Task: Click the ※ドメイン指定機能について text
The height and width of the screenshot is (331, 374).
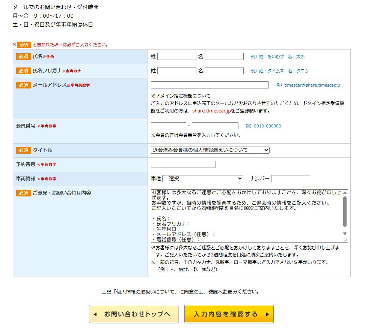Action: click(181, 96)
